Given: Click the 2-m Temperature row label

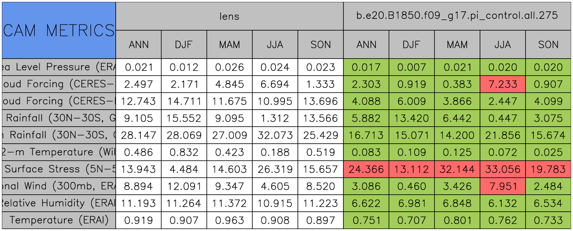Looking at the screenshot, I should [x=59, y=152].
